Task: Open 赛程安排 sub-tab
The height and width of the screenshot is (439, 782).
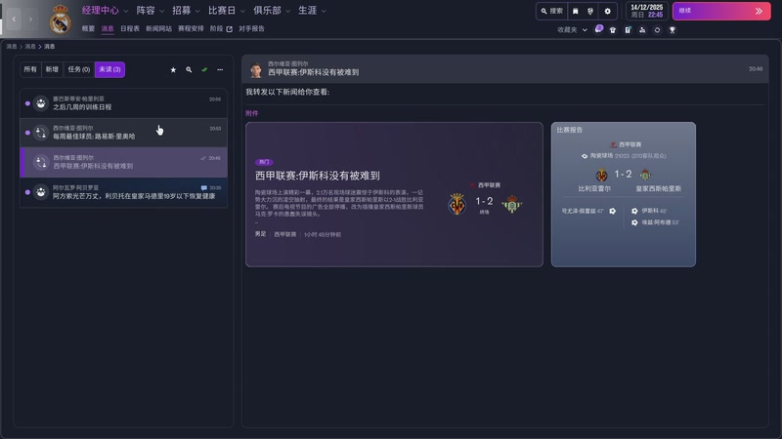Action: click(191, 29)
